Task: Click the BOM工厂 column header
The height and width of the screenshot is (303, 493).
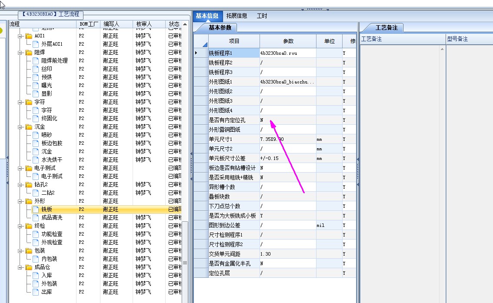Action: pyautogui.click(x=88, y=24)
